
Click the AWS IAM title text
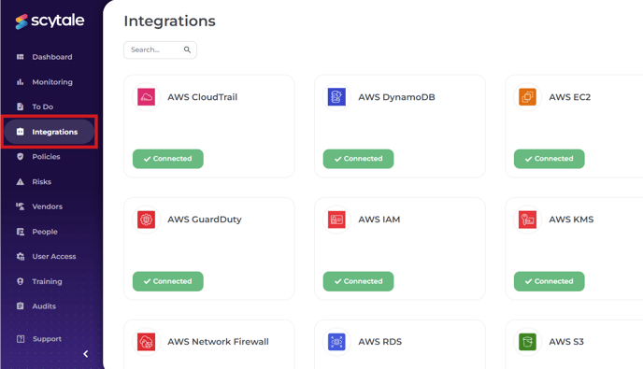pos(379,220)
